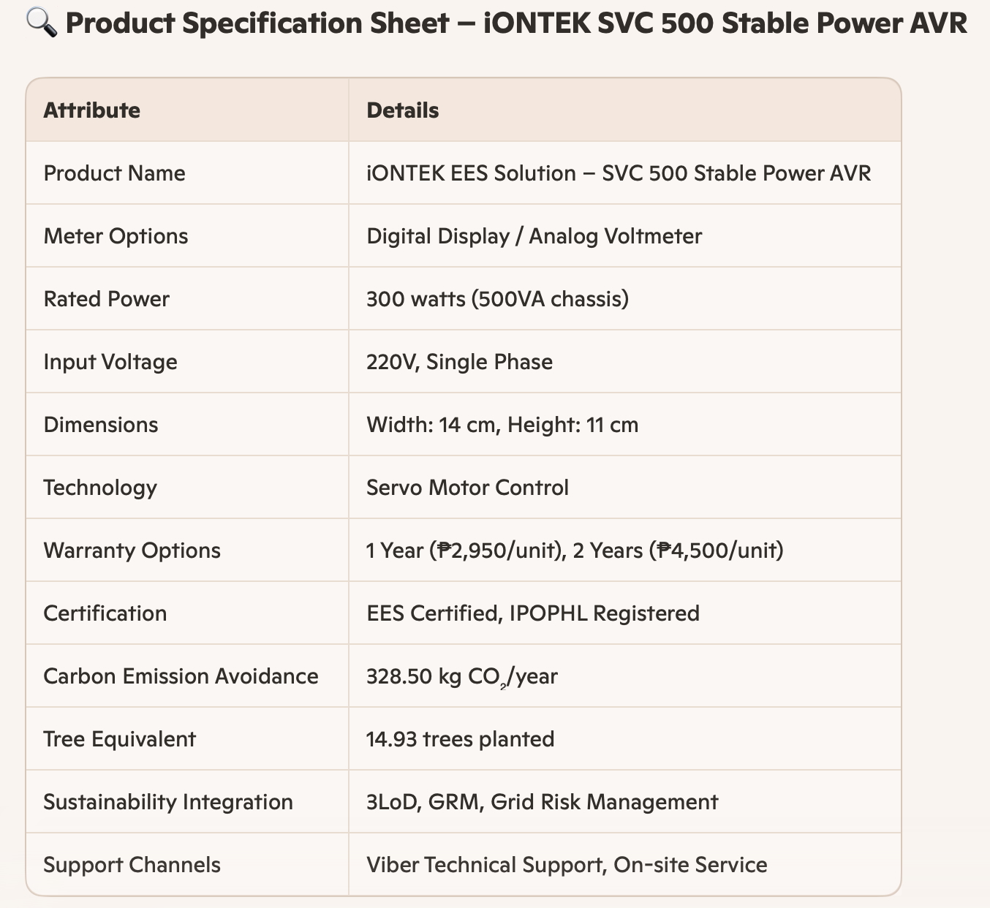990x908 pixels.
Task: Select the Attribute column header
Action: pyautogui.click(x=92, y=110)
